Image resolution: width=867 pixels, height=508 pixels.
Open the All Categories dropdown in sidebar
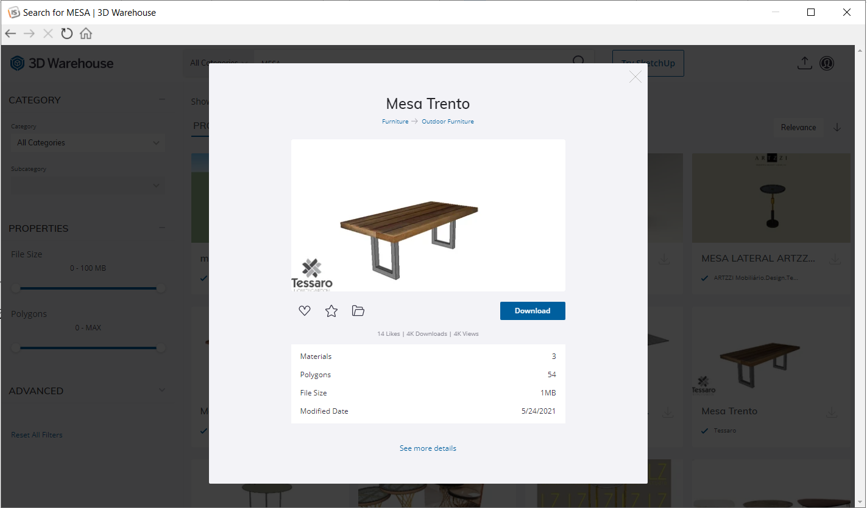point(88,143)
